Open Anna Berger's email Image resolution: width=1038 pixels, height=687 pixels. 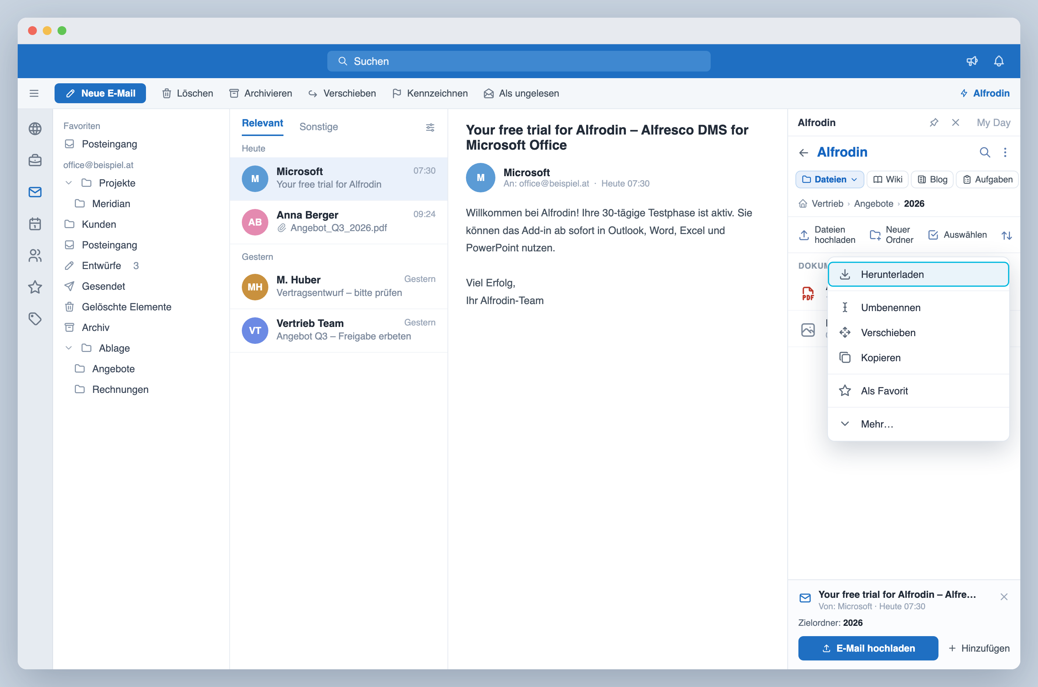point(338,222)
